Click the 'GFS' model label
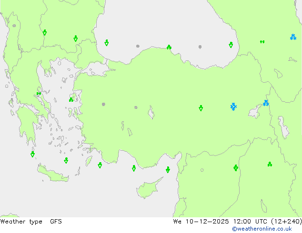Image resolution: width=302 pixels, height=233 pixels. [x=56, y=222]
